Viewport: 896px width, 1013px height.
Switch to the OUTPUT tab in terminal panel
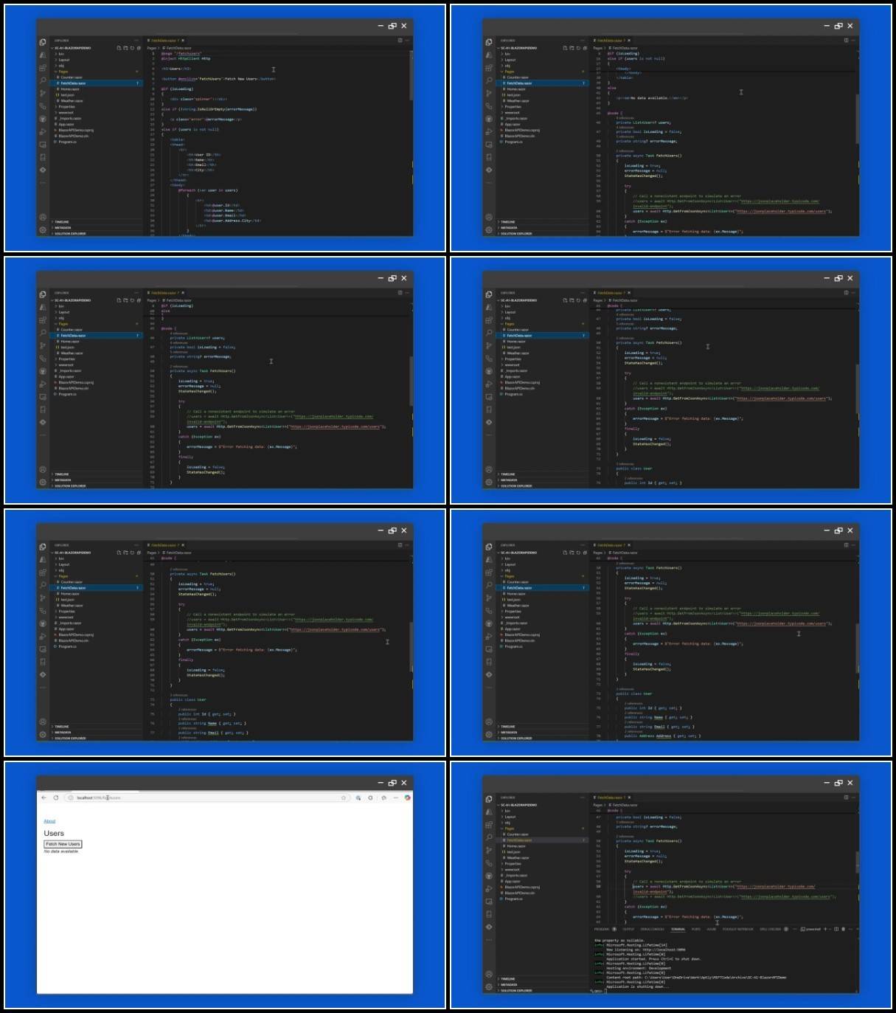[628, 929]
